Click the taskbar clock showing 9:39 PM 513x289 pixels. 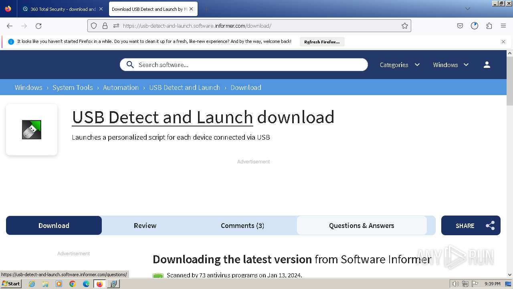point(492,284)
